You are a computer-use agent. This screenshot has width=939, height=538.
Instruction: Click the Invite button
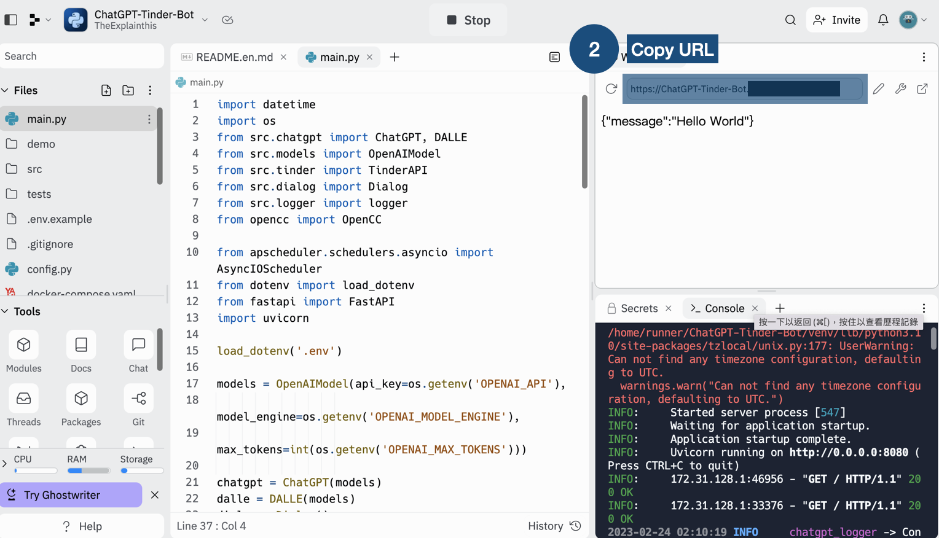tap(837, 20)
